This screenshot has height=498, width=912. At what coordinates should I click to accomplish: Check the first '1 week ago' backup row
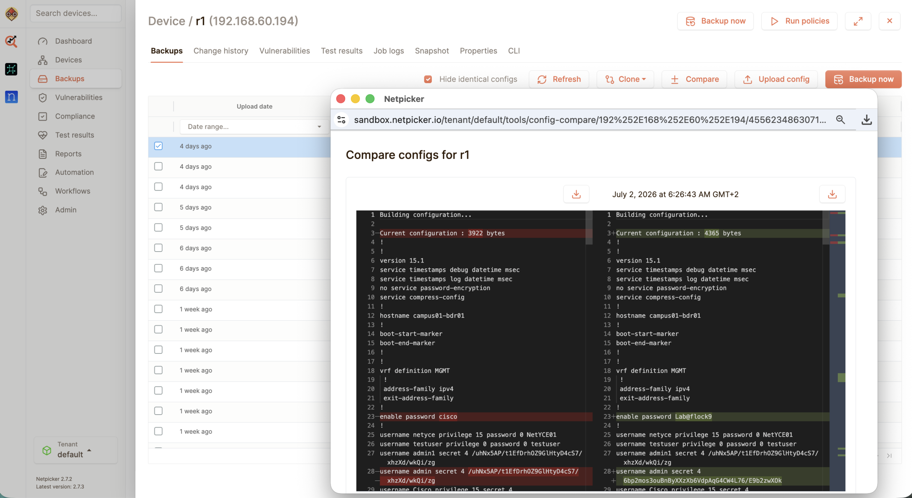(x=159, y=309)
